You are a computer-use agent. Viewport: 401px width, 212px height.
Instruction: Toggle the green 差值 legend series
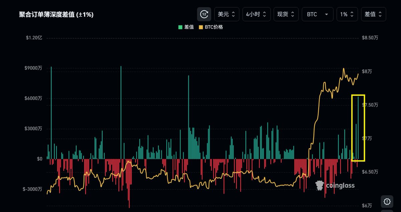186,27
